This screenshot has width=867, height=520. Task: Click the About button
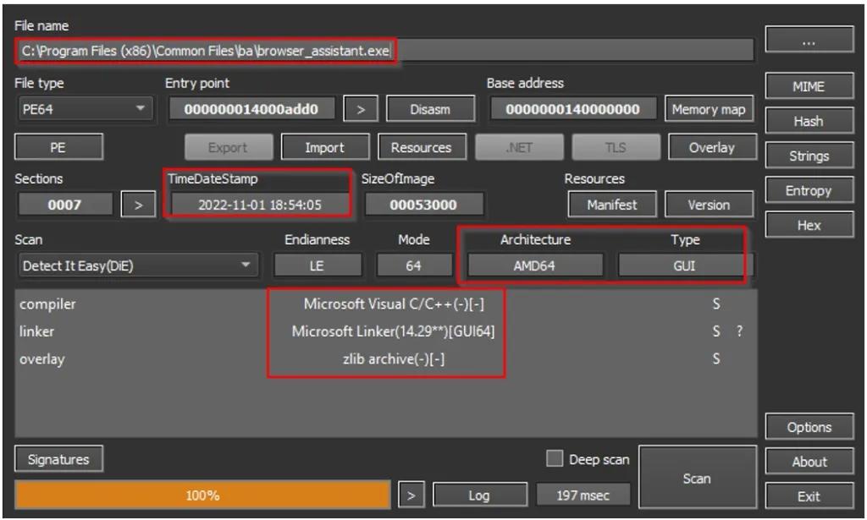click(x=809, y=462)
